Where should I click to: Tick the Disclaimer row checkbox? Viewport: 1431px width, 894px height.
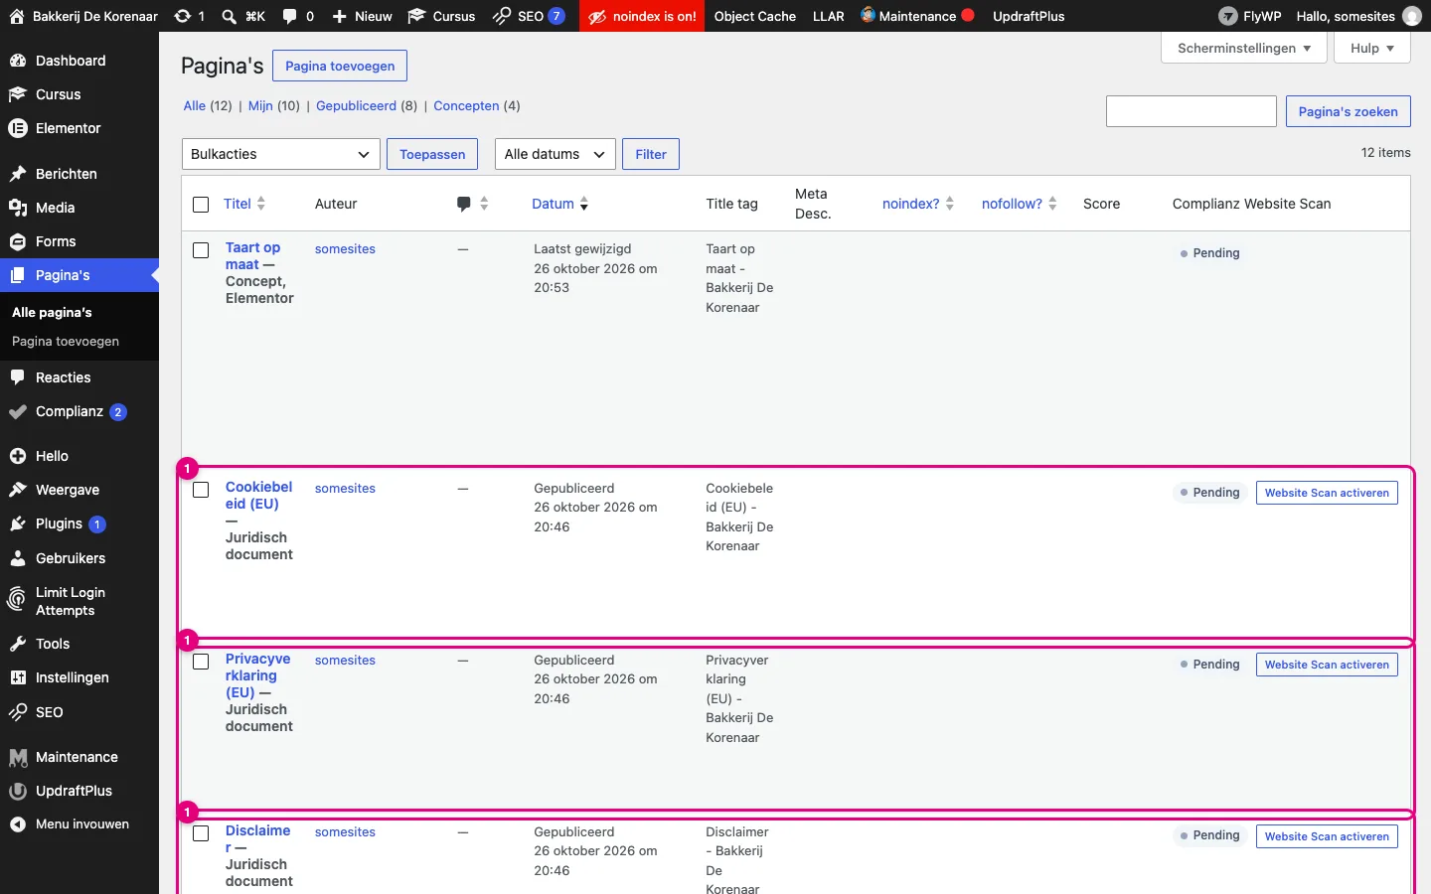pos(201,833)
